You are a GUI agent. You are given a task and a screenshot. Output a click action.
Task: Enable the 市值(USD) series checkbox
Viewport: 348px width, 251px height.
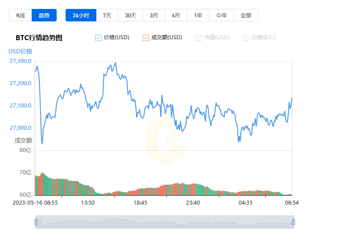[x=199, y=38]
